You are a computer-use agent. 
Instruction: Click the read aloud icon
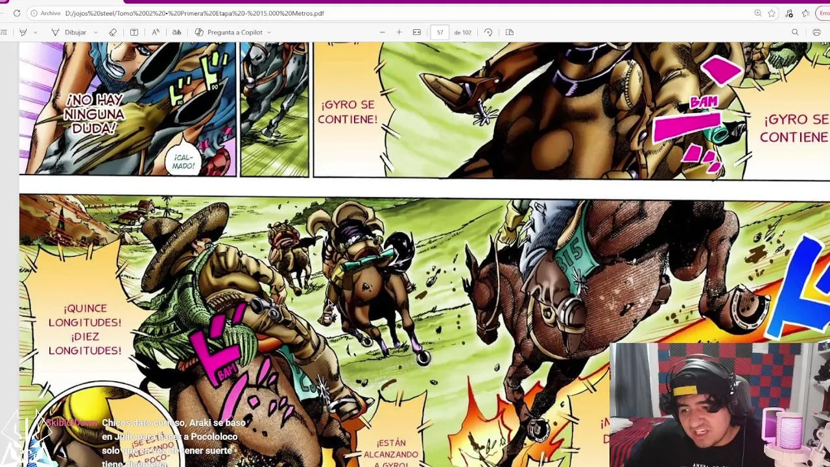tap(156, 32)
